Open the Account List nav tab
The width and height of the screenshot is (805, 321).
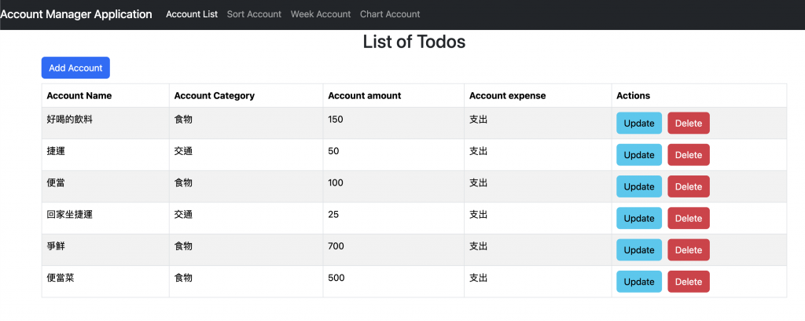(x=192, y=14)
